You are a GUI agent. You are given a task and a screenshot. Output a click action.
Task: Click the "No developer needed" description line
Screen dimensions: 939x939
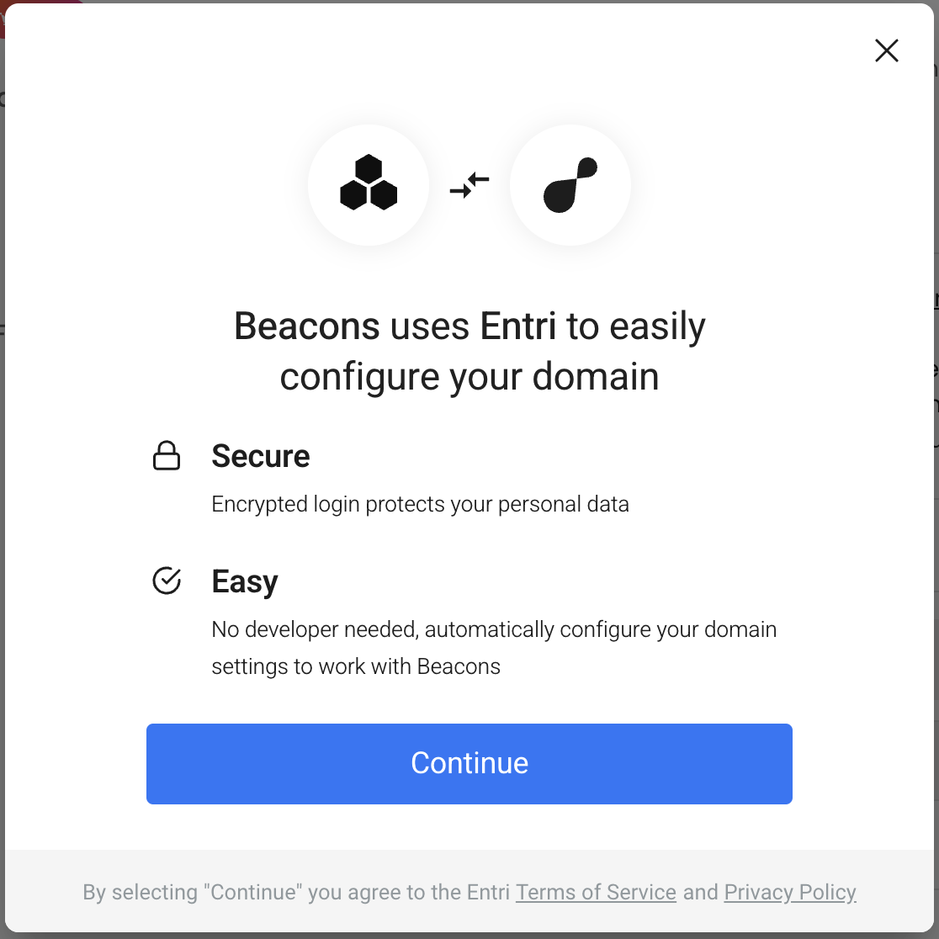[494, 630]
